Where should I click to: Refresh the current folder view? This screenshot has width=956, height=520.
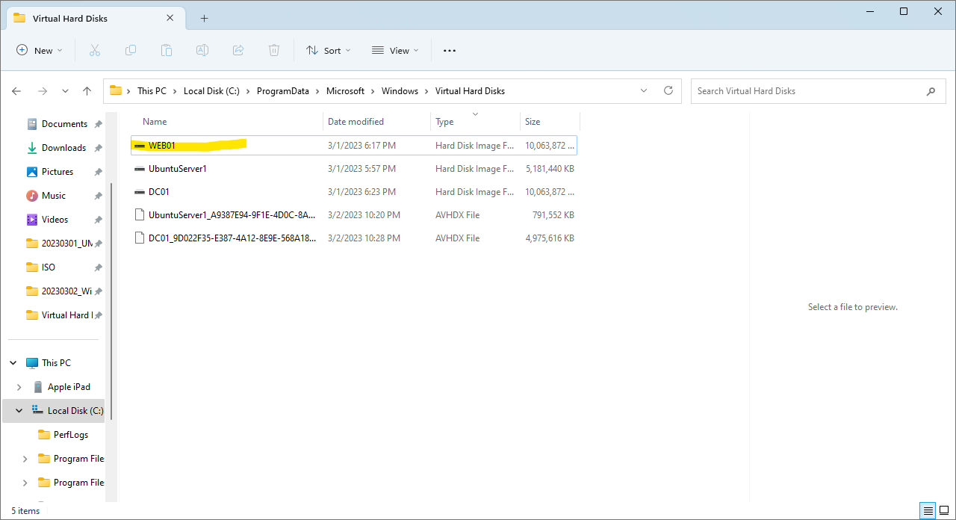tap(668, 90)
